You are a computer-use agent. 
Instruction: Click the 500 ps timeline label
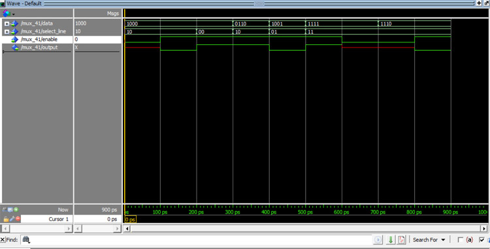[305, 212]
